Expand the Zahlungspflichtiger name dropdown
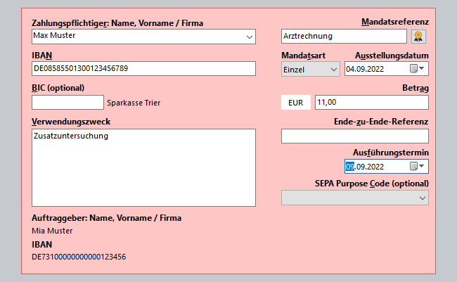457x282 pixels. pyautogui.click(x=249, y=37)
